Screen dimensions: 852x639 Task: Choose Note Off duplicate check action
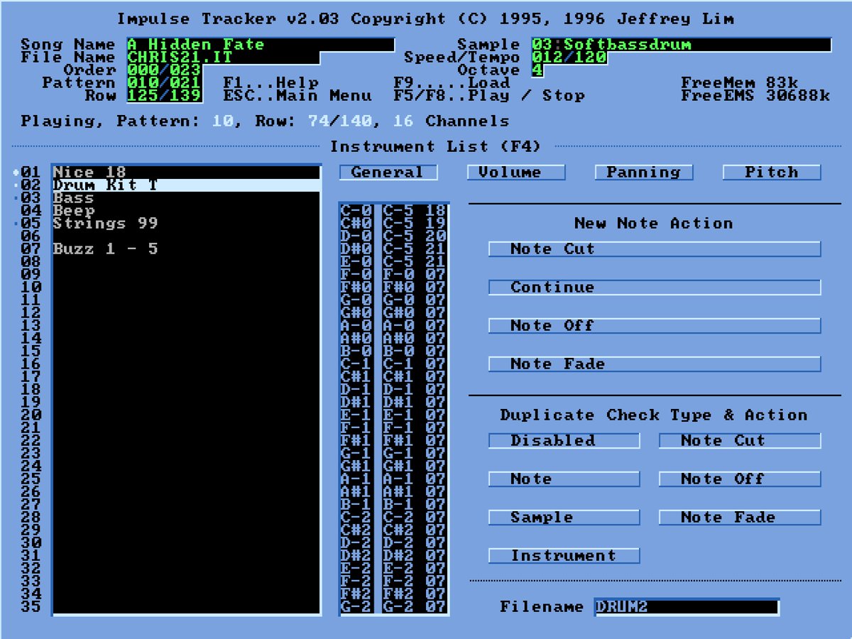(740, 479)
